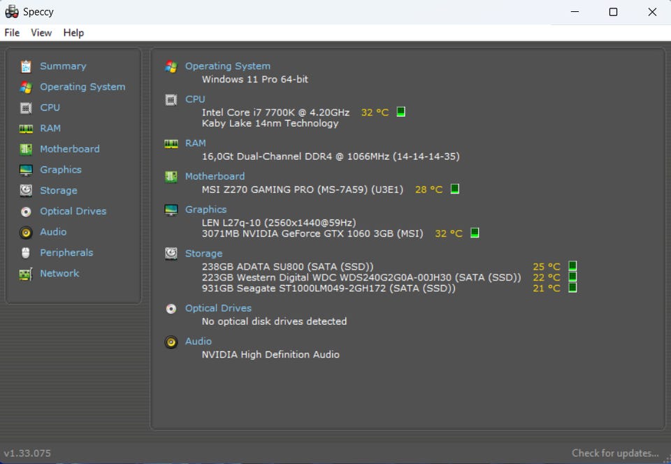Click Check for updates link
The height and width of the screenshot is (464, 671).
pos(615,454)
